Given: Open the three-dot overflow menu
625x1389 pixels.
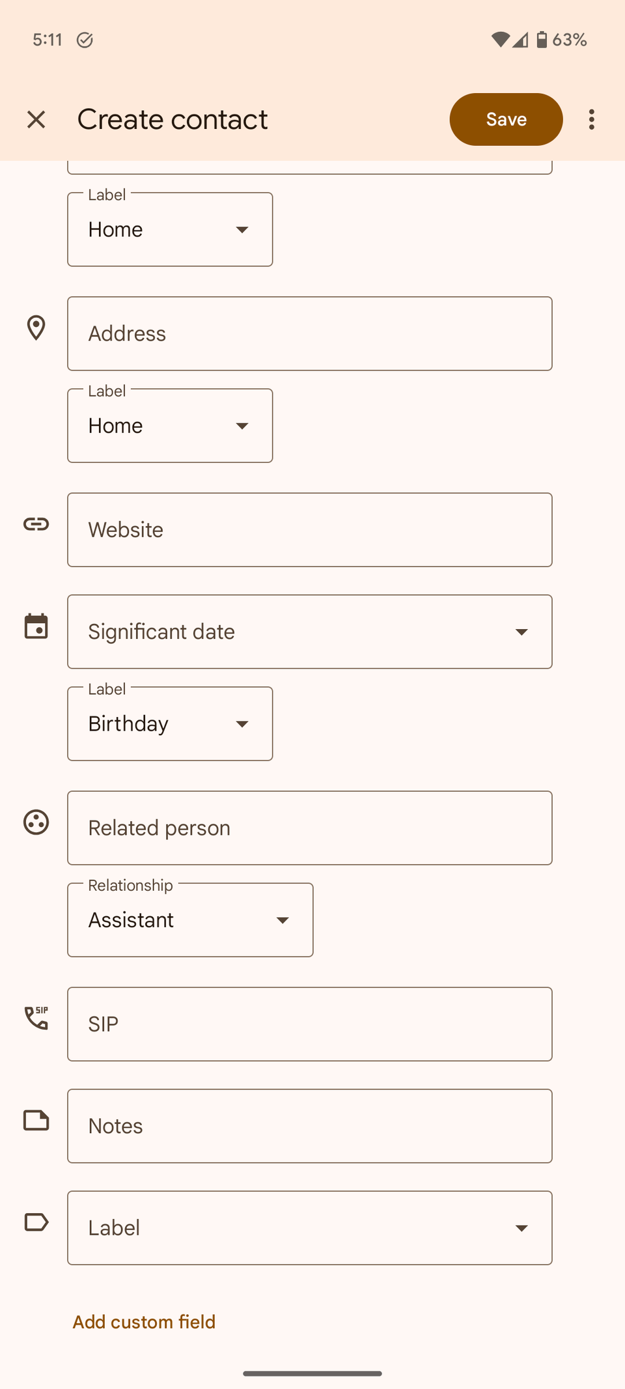Looking at the screenshot, I should (591, 119).
